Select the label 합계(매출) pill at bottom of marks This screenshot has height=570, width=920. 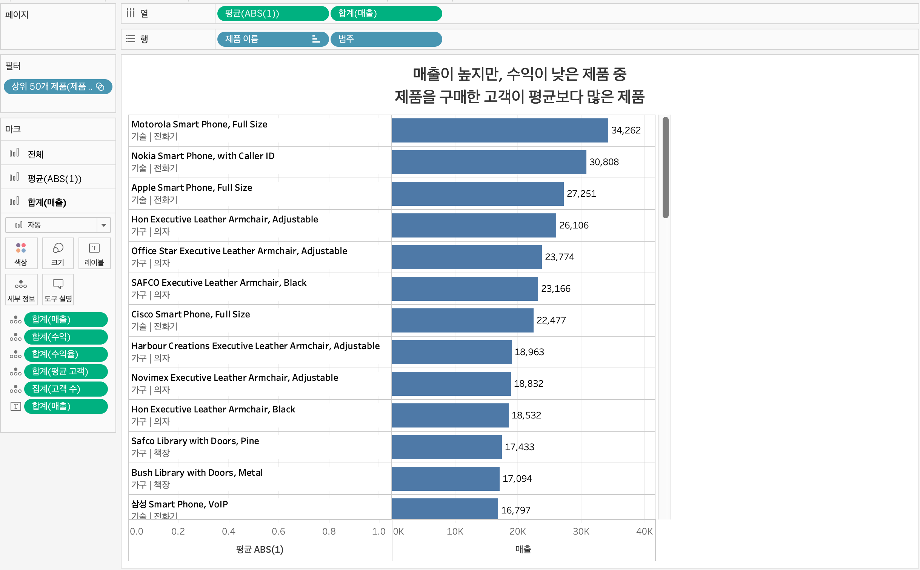(x=66, y=406)
